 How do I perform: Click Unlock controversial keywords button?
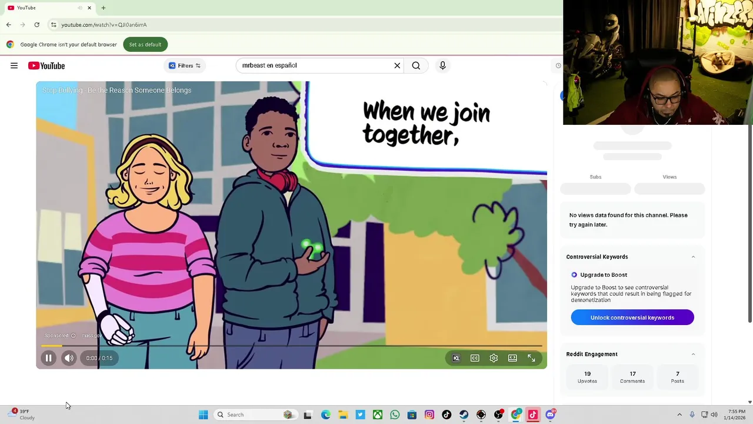click(632, 317)
